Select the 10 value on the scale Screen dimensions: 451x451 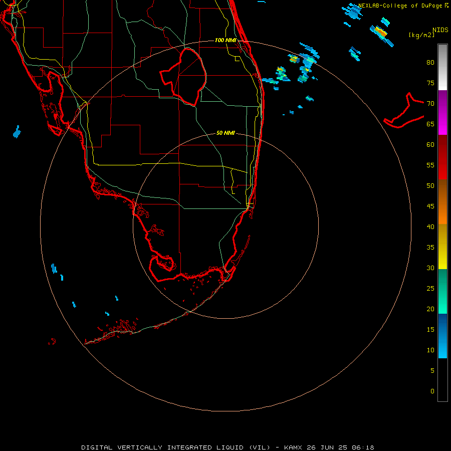tap(430, 350)
